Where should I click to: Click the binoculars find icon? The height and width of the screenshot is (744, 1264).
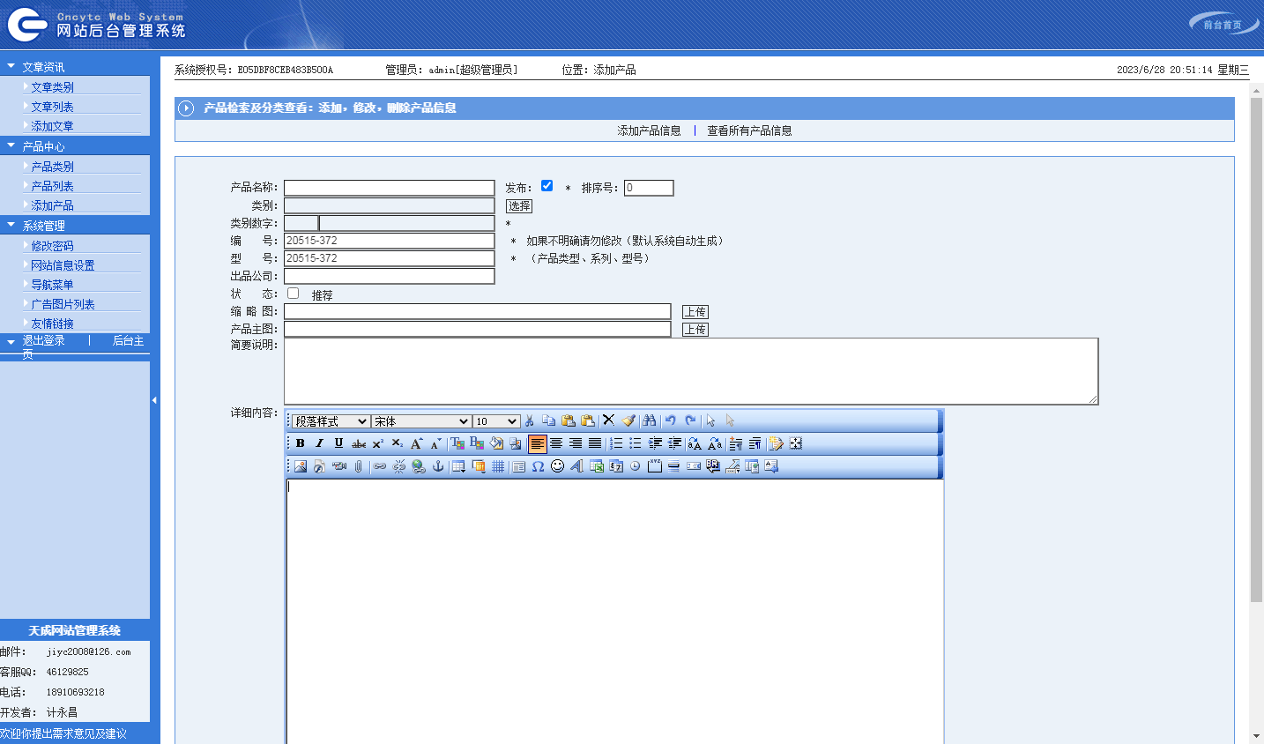click(650, 420)
